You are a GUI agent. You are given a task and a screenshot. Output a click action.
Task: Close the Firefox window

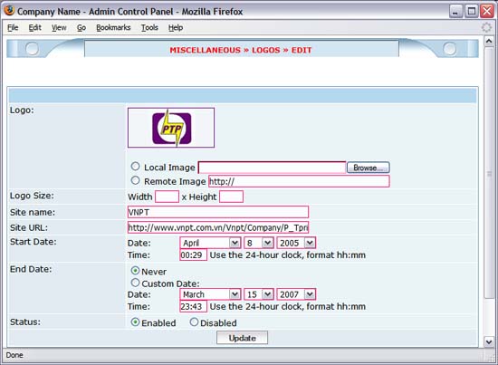pyautogui.click(x=487, y=12)
